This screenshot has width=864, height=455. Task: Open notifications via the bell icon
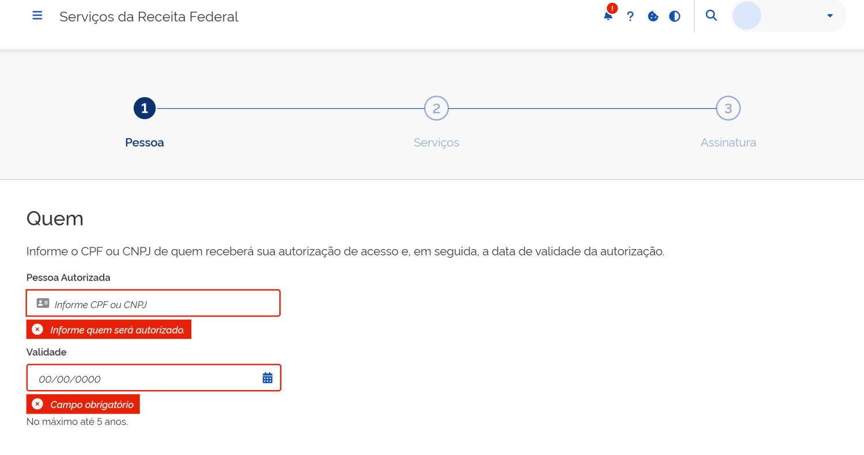607,16
